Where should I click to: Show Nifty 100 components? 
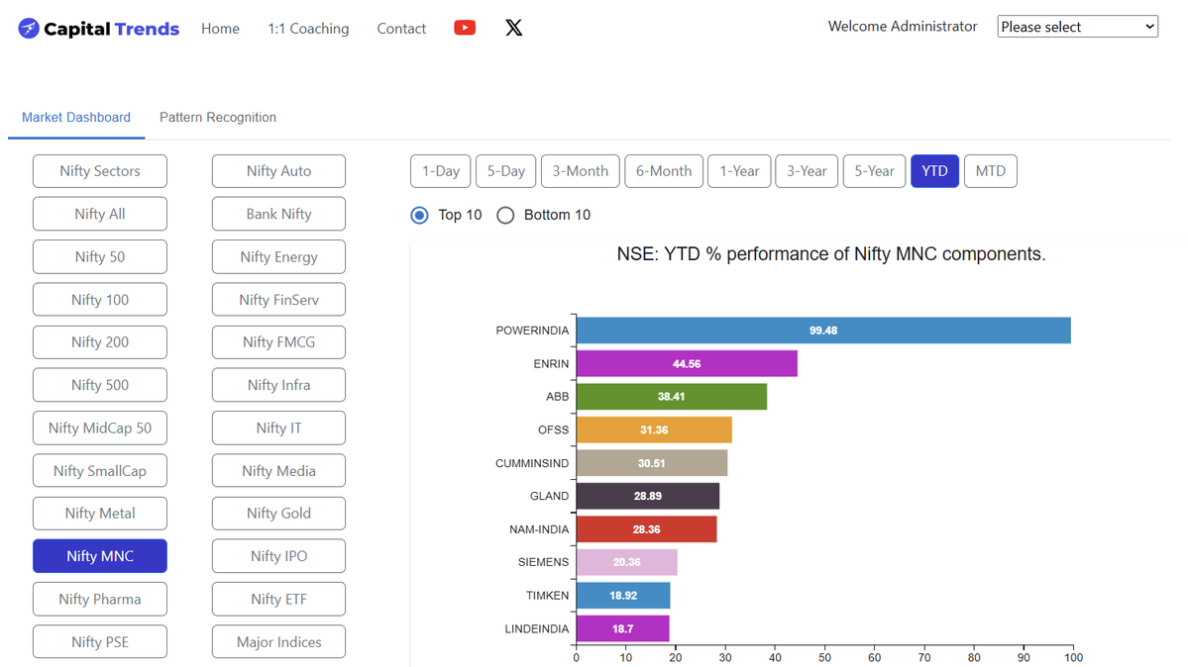click(x=100, y=300)
